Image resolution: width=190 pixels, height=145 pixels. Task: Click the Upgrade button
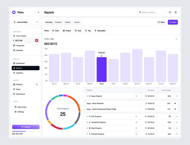click(x=26, y=127)
